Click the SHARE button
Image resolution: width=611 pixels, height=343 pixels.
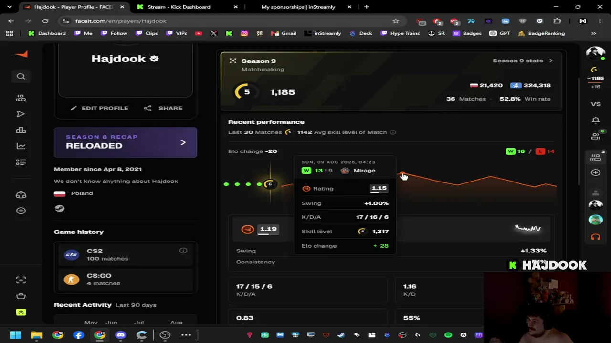pos(163,108)
